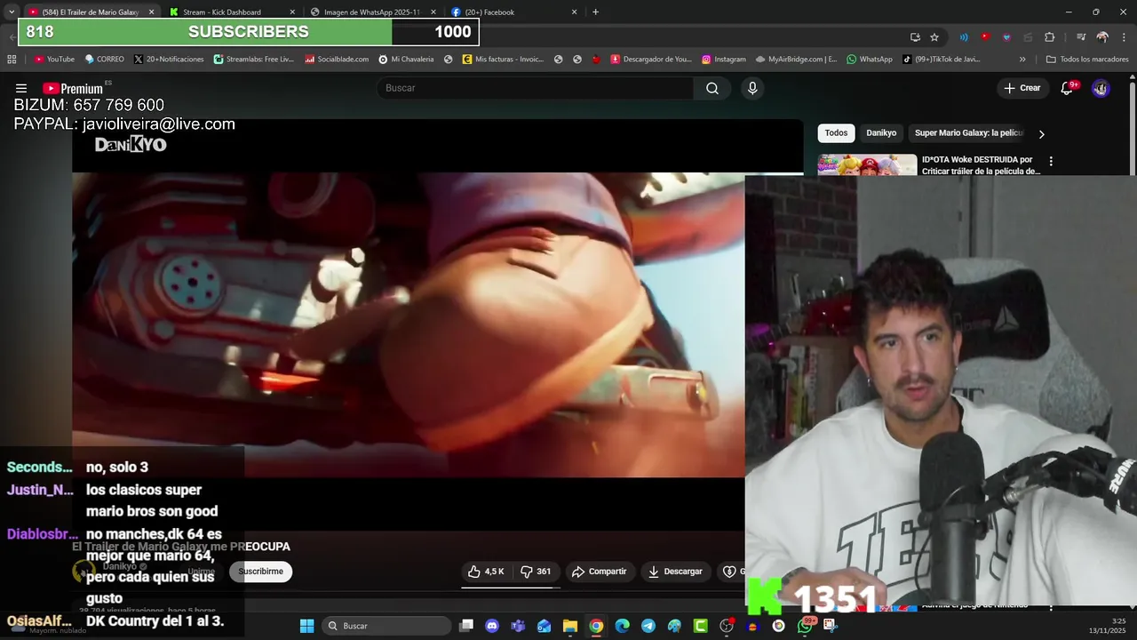
Task: Open the Descargador de You... bookmark
Action: 651,60
